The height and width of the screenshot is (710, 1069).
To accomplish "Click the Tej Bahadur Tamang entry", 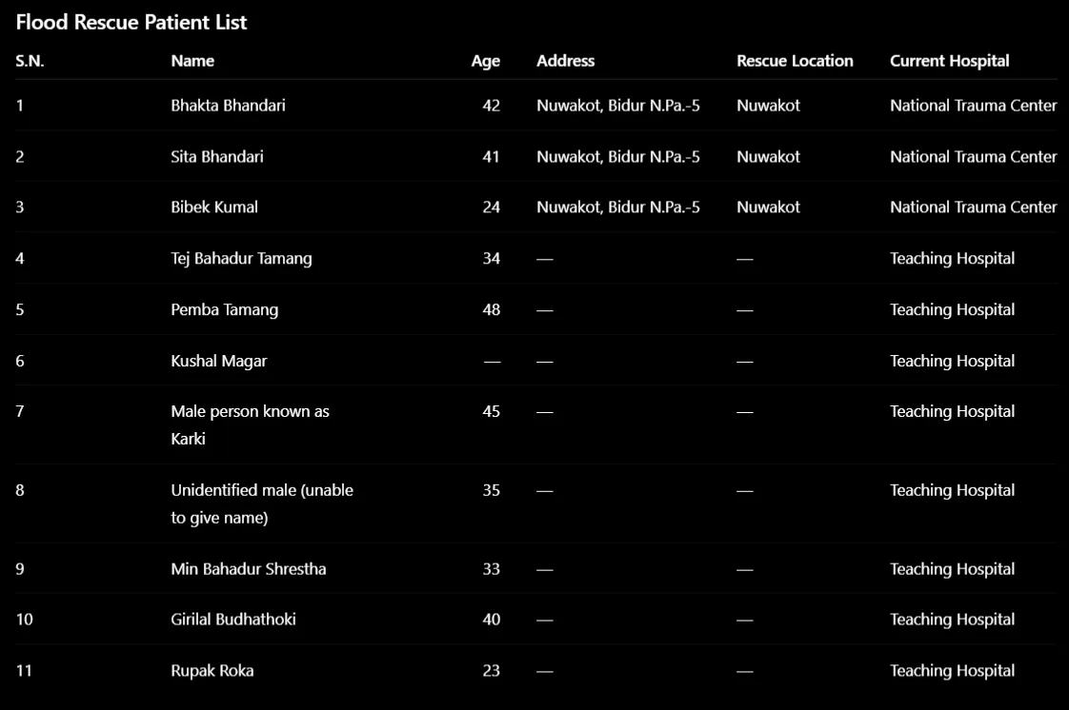I will pyautogui.click(x=241, y=259).
